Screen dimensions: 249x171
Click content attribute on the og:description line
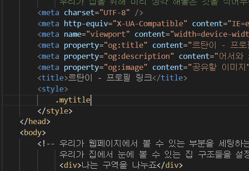(x=194, y=57)
